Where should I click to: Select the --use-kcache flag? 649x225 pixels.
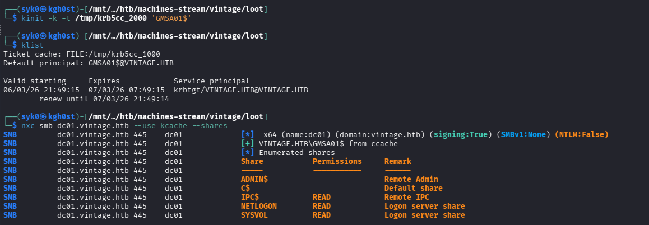pyautogui.click(x=160, y=125)
